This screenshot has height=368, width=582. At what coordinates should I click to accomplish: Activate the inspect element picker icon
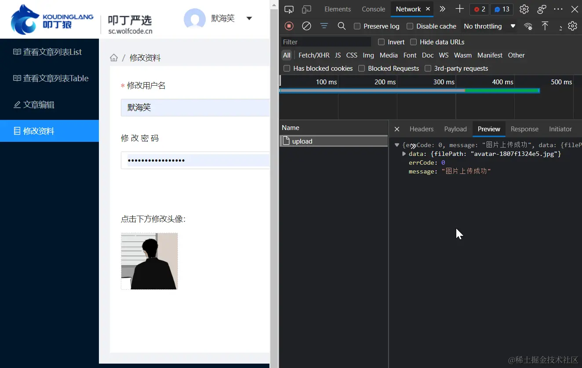pos(289,9)
